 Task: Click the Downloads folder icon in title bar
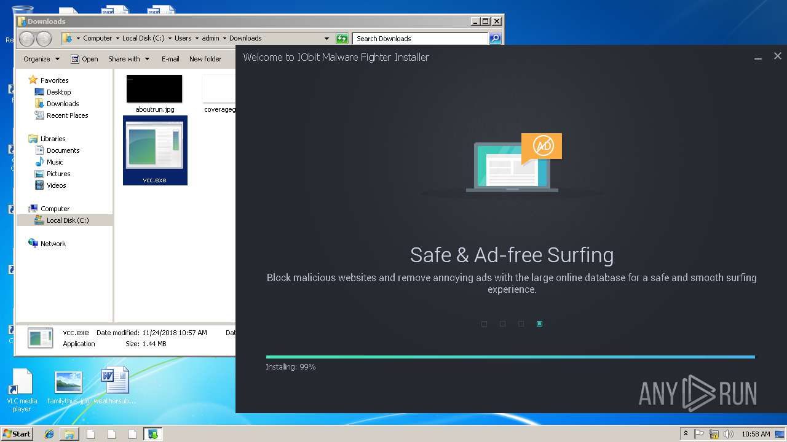22,21
